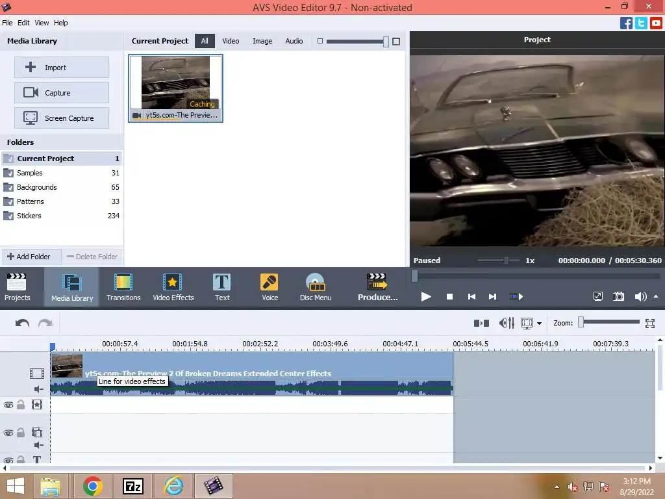Switch to the Media Library panel
Image resolution: width=665 pixels, height=499 pixels.
click(71, 287)
